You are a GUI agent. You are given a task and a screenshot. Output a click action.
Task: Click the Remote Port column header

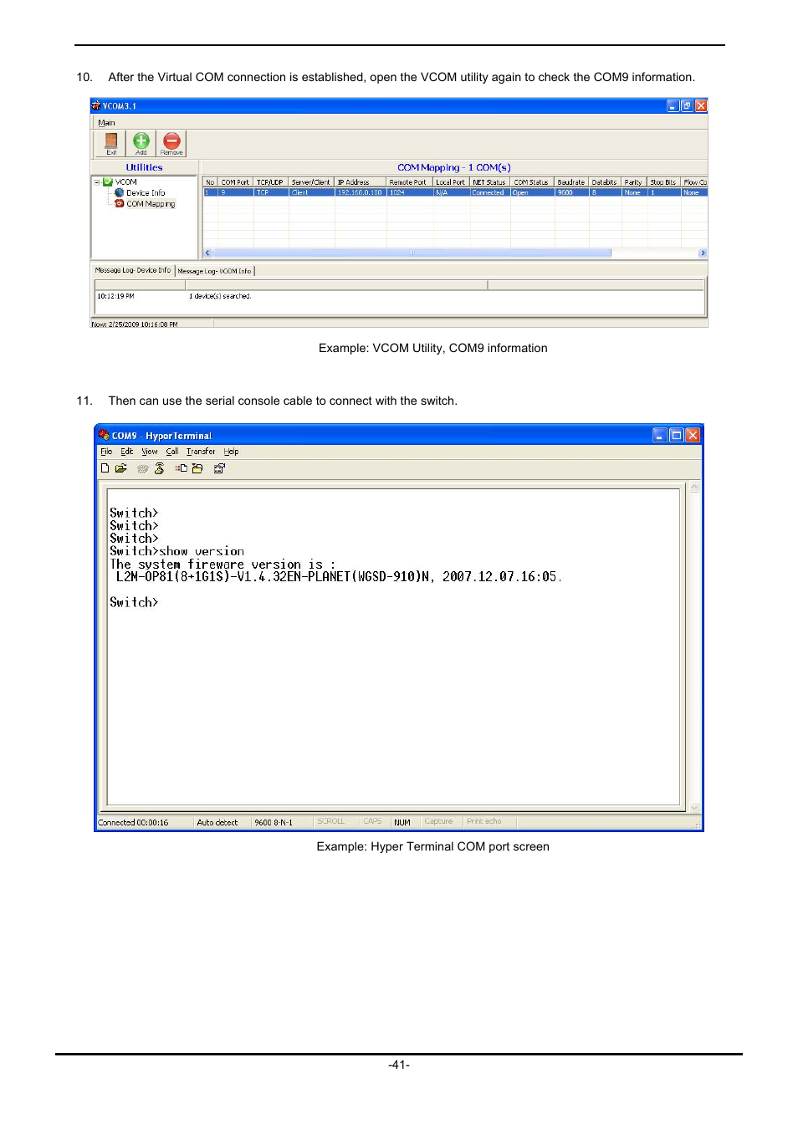[407, 181]
